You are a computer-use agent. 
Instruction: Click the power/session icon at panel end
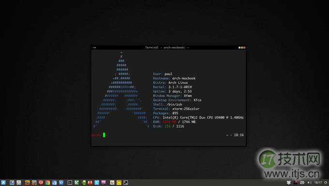[x=326, y=183]
